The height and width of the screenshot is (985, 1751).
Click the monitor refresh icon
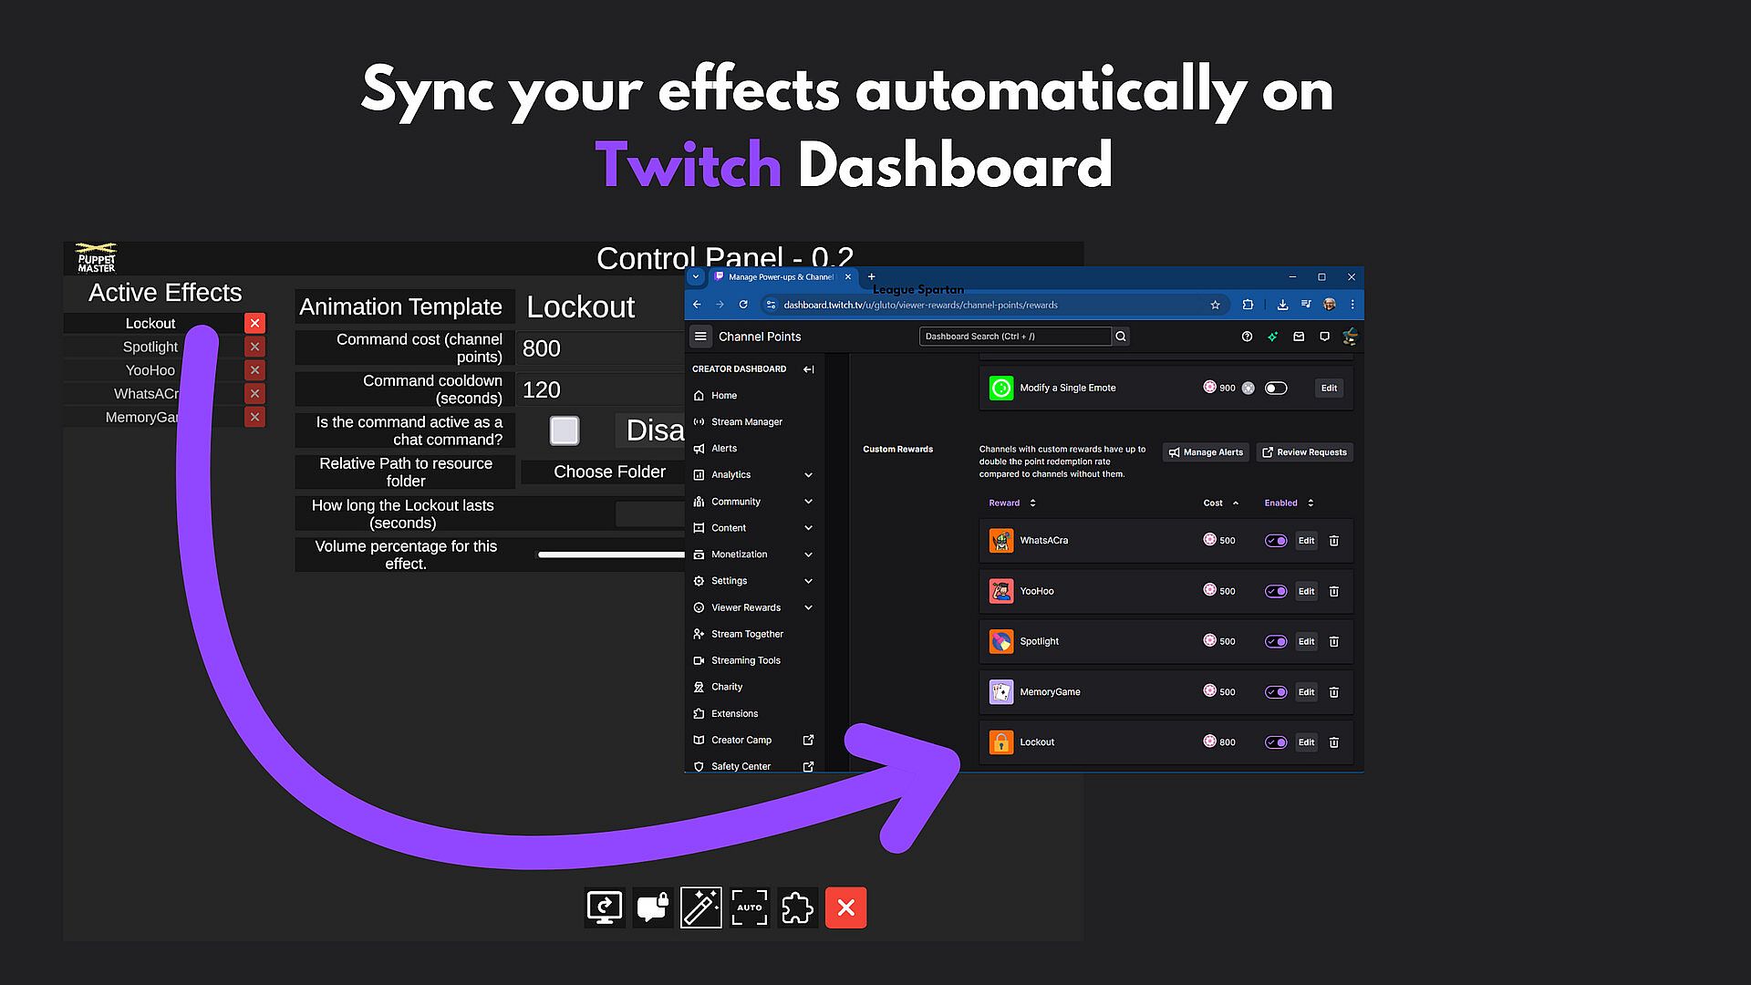(605, 907)
